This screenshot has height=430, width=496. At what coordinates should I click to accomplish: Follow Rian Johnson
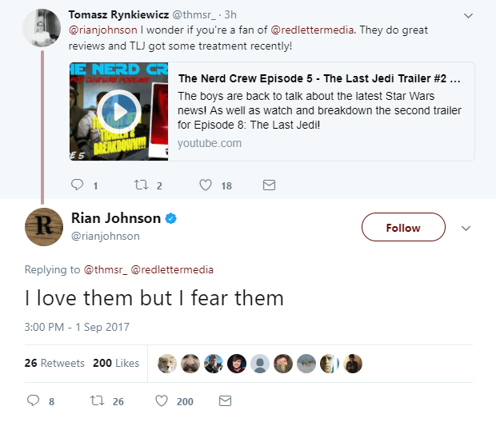pos(403,227)
